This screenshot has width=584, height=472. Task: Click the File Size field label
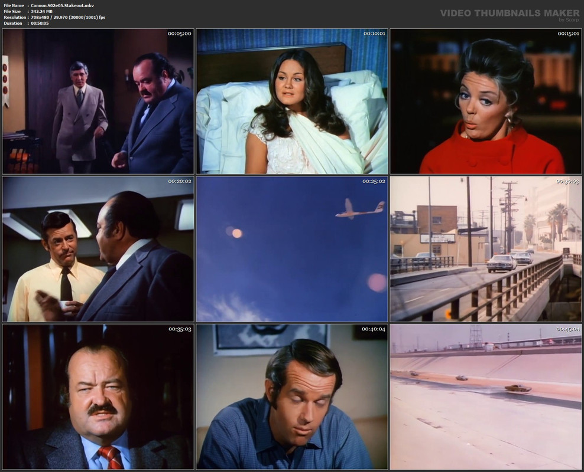[x=12, y=12]
